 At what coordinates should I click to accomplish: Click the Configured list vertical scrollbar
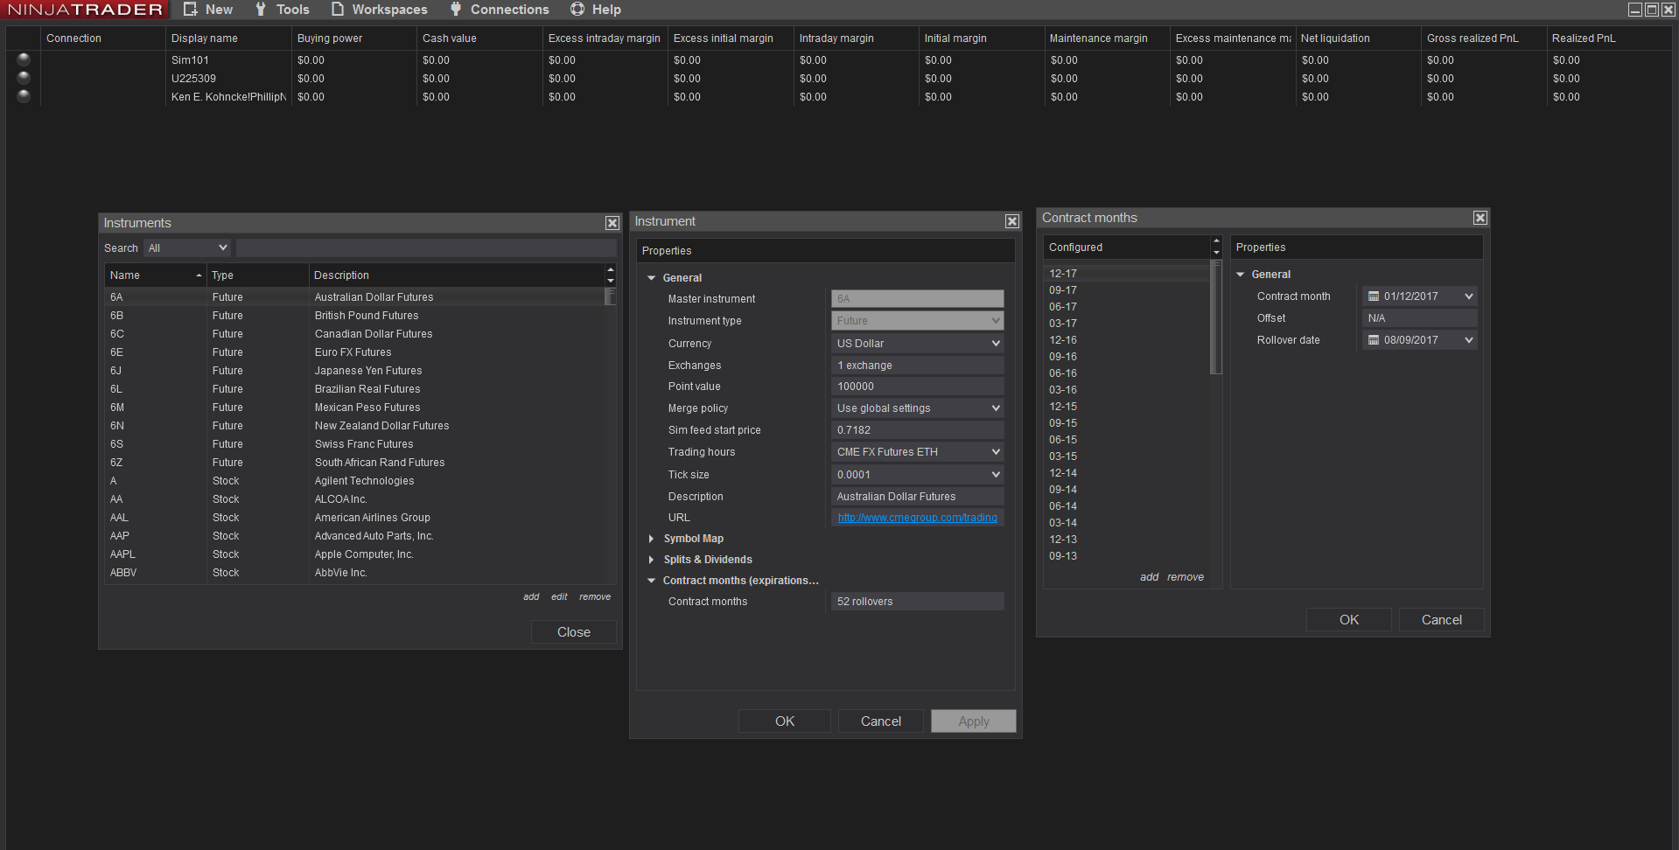pyautogui.click(x=1216, y=318)
